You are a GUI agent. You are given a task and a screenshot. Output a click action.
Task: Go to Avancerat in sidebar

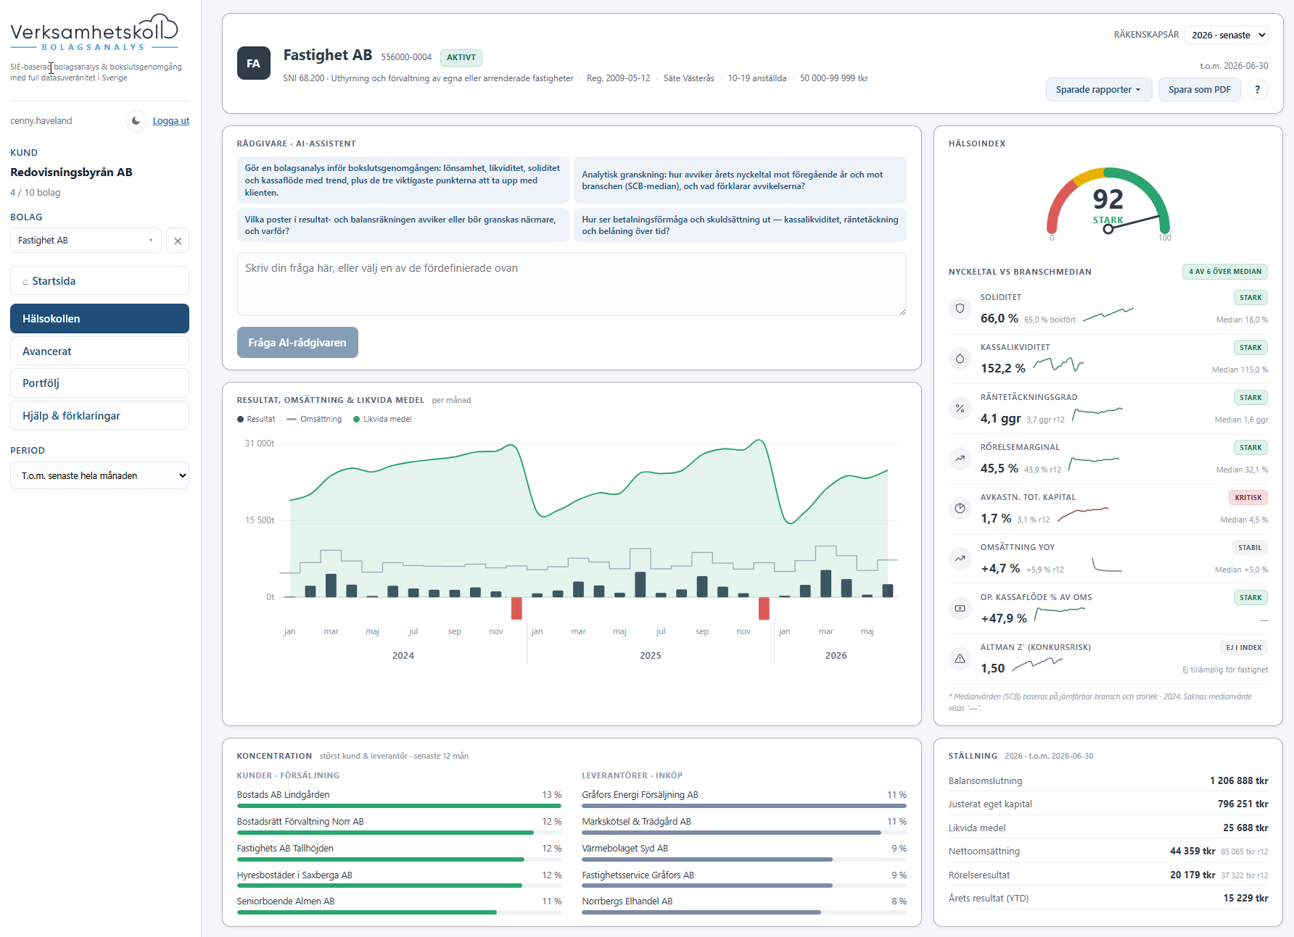point(99,351)
